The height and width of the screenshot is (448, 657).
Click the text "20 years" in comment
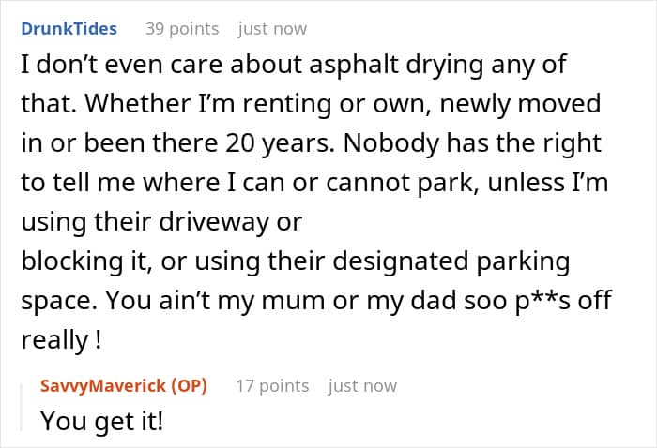click(281, 142)
